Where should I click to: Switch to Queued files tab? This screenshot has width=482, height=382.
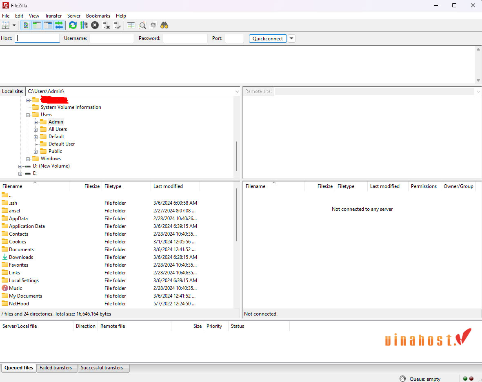coord(19,368)
